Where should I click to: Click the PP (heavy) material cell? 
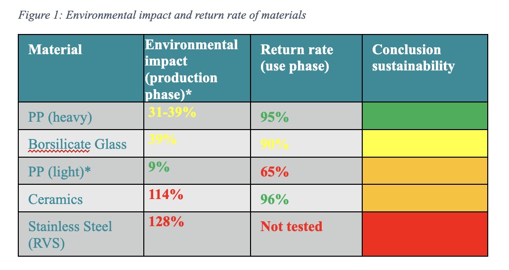click(x=60, y=117)
